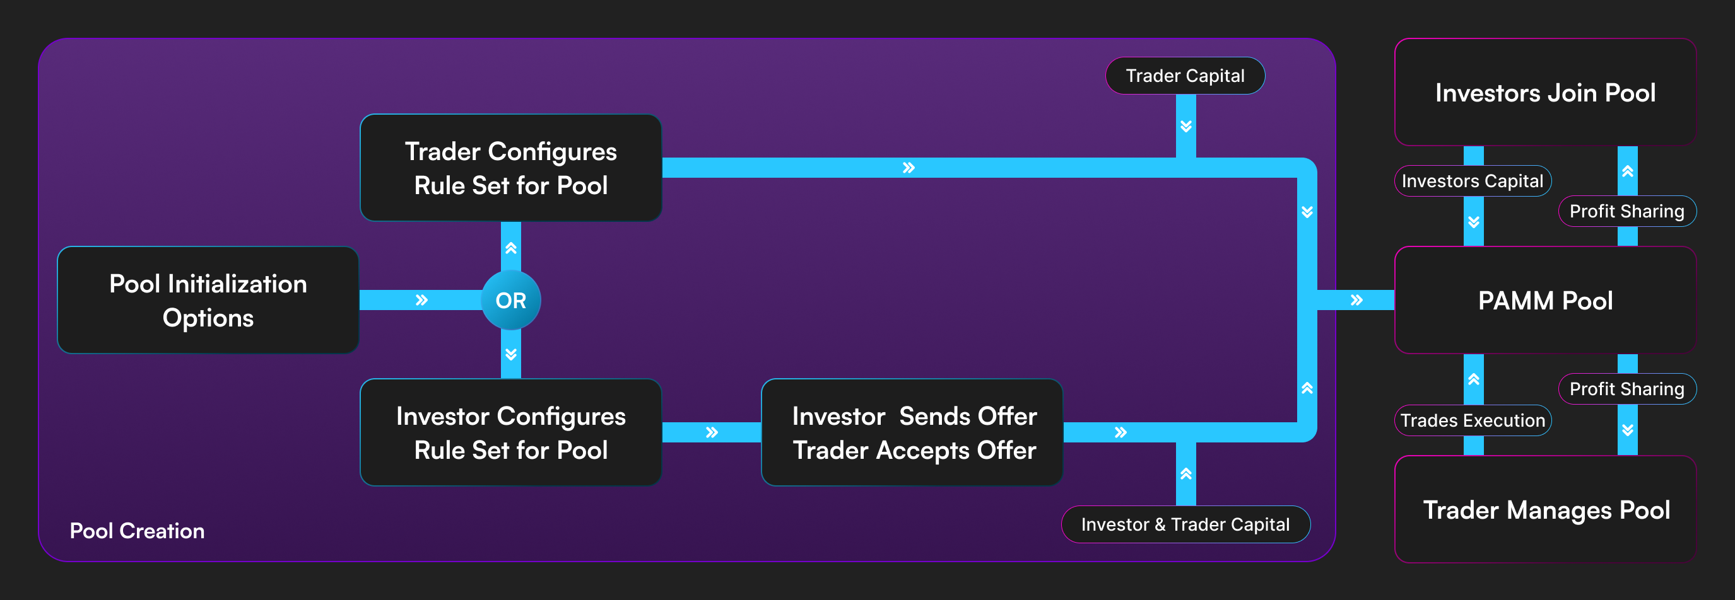Click the Investors Join Pool box

tap(1545, 92)
